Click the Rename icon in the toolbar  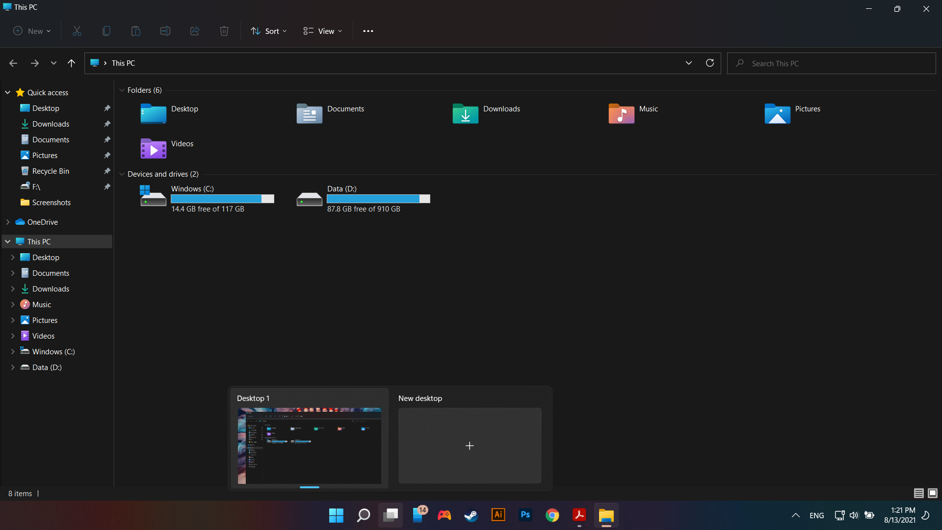click(x=165, y=31)
